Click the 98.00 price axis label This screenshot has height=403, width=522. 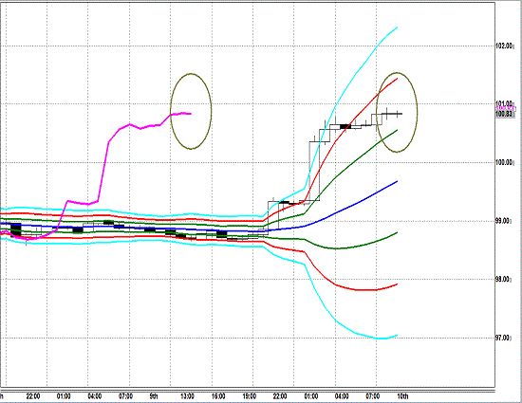[x=503, y=280]
